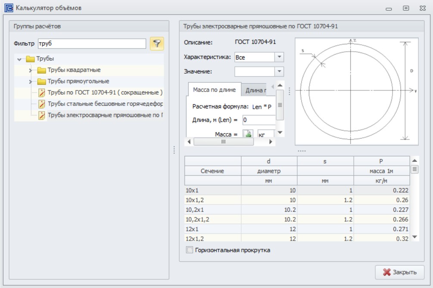Open Трубы стальные бесшовные горячедеформированные item
Viewport: 433px width, 288px height.
coord(105,104)
